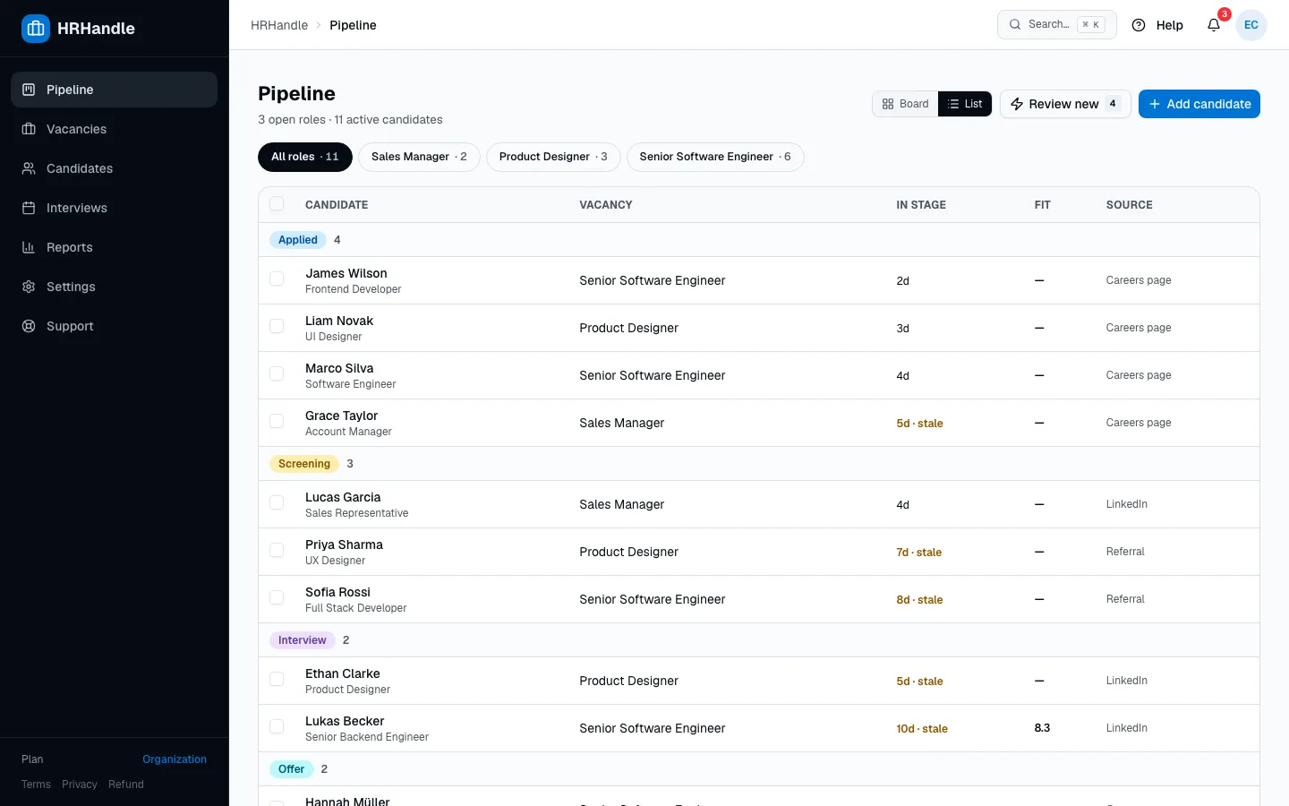Screen dimensions: 1289x806
Task: Go to Interviews in the sidebar
Action: click(x=114, y=208)
